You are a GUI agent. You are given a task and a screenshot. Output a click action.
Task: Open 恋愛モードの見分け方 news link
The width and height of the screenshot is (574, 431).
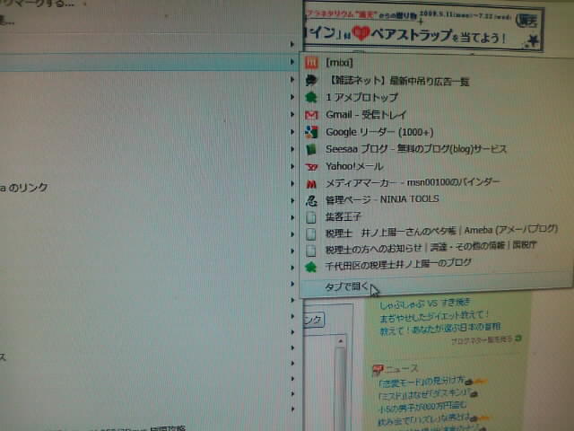(422, 382)
